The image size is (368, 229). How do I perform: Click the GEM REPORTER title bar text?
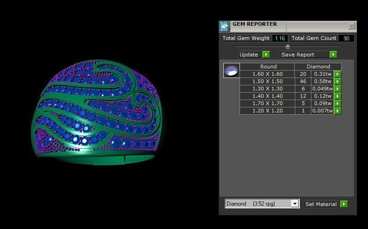255,24
